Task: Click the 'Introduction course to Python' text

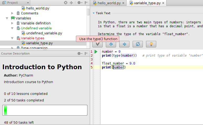Action: [28, 82]
